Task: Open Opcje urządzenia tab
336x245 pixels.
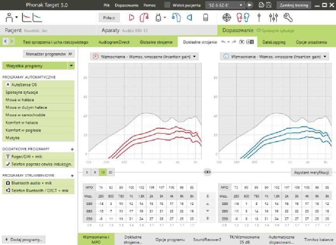Action: click(x=311, y=42)
